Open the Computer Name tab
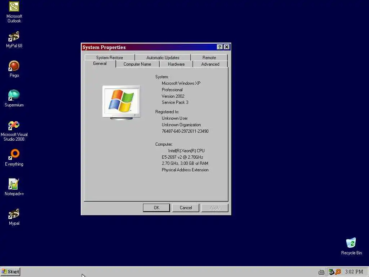This screenshot has width=369, height=277. tap(137, 64)
